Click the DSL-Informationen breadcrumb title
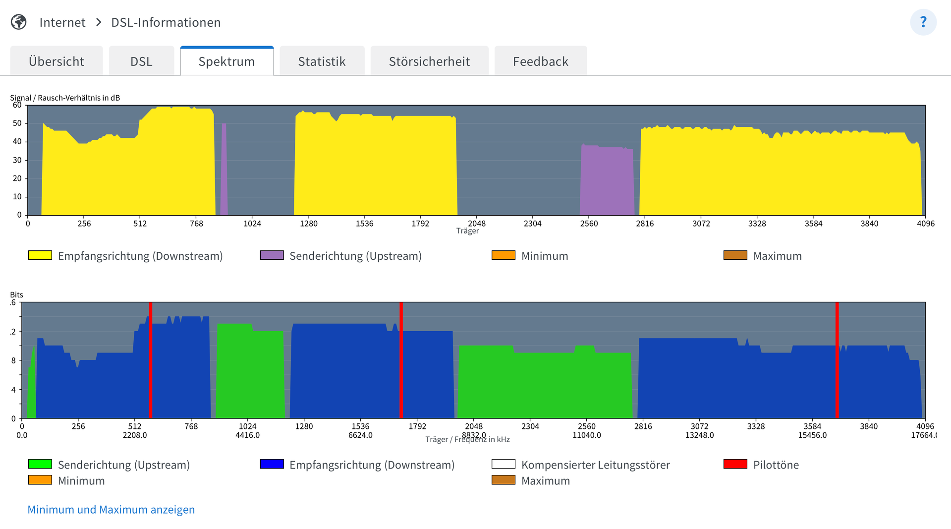The height and width of the screenshot is (529, 951). click(x=166, y=22)
